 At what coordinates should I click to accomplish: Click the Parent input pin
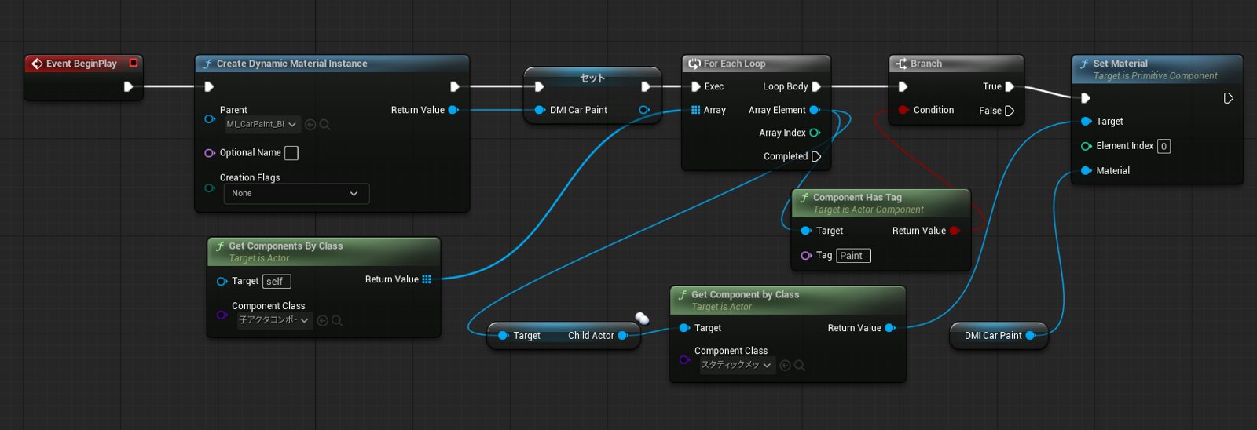click(210, 119)
